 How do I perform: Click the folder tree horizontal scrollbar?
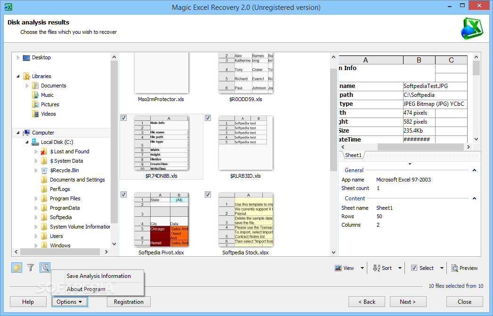61,252
